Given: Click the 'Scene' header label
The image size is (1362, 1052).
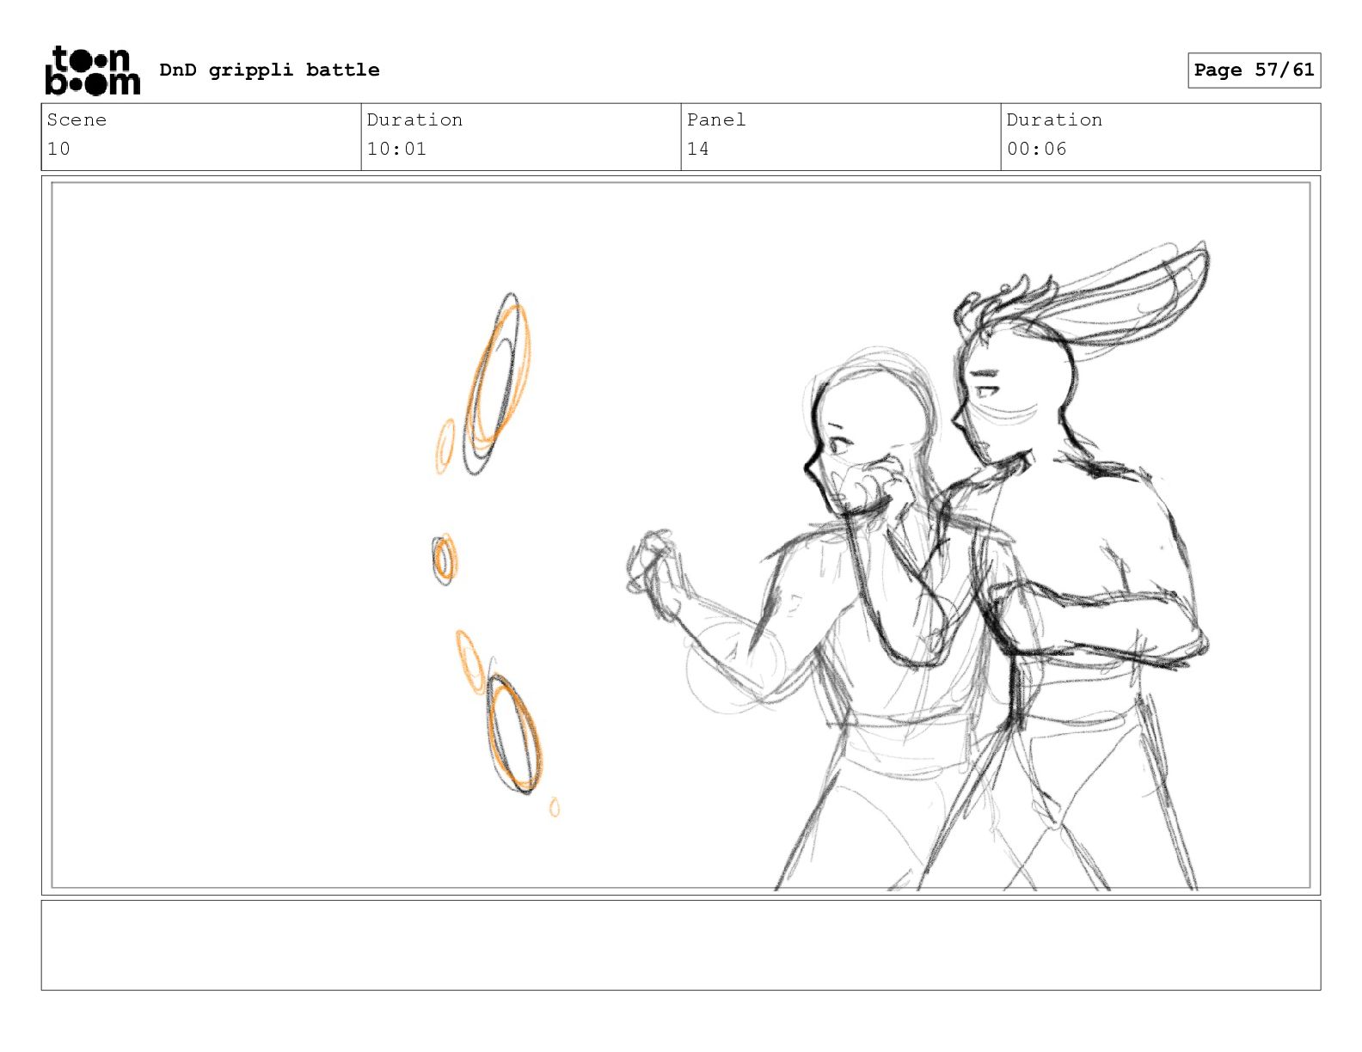Looking at the screenshot, I should tap(77, 119).
